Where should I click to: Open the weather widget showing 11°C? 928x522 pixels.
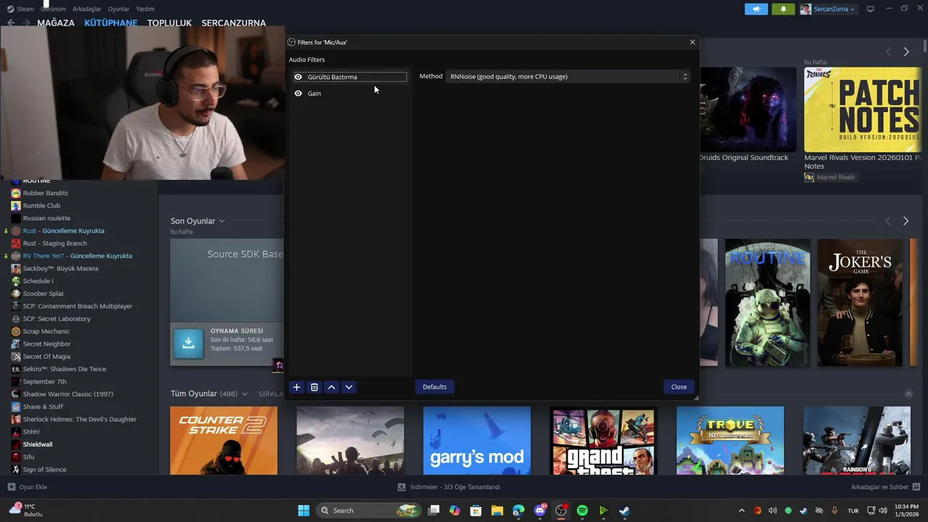pyautogui.click(x=28, y=510)
